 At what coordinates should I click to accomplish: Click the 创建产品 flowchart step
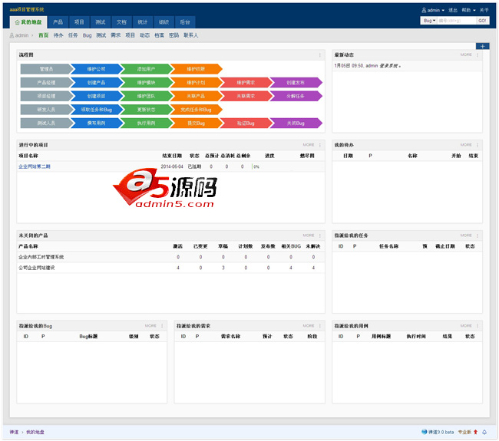(x=97, y=82)
